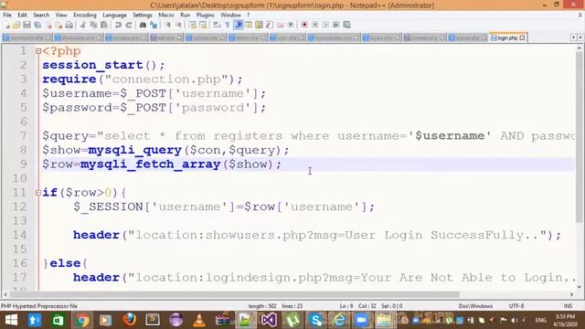
Task: Click the Run Macro Multiple Times icon
Action: click(x=336, y=25)
